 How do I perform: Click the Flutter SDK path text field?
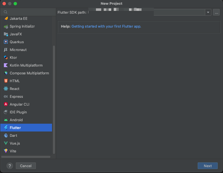pos(147,13)
